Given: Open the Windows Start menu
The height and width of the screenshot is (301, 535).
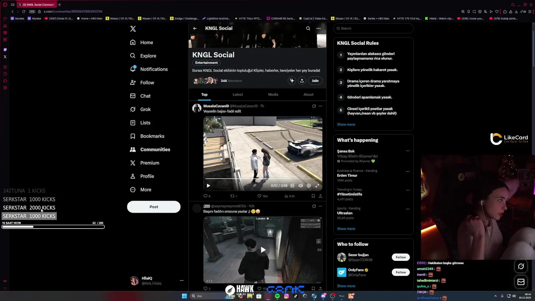Looking at the screenshot, I should pyautogui.click(x=184, y=296).
